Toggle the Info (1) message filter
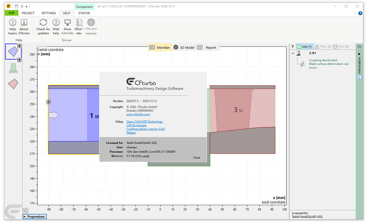The image size is (366, 222). [x=305, y=47]
